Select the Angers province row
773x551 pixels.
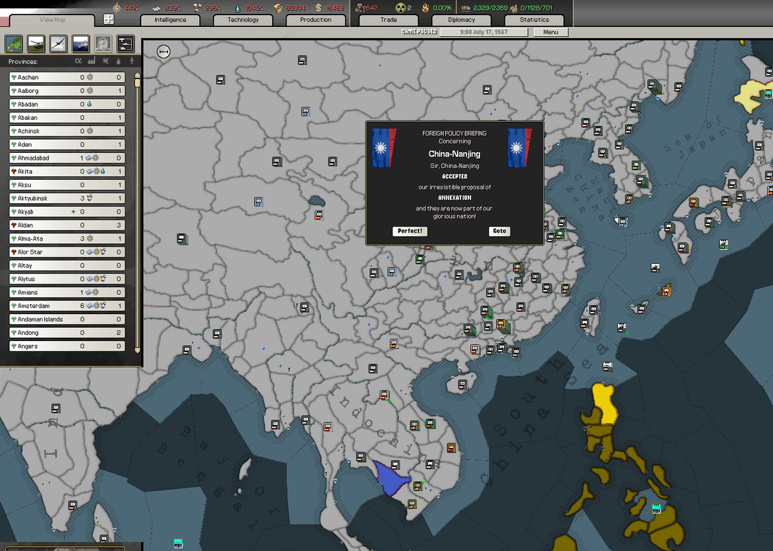pyautogui.click(x=67, y=346)
